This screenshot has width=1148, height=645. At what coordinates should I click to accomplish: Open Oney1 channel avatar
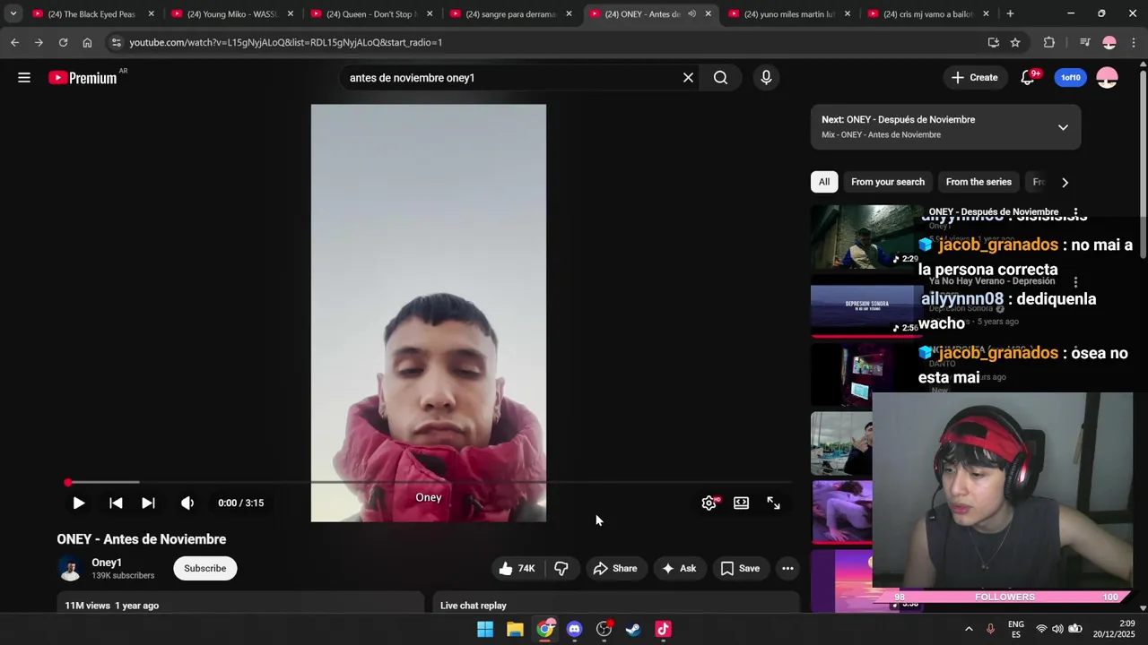tap(70, 569)
